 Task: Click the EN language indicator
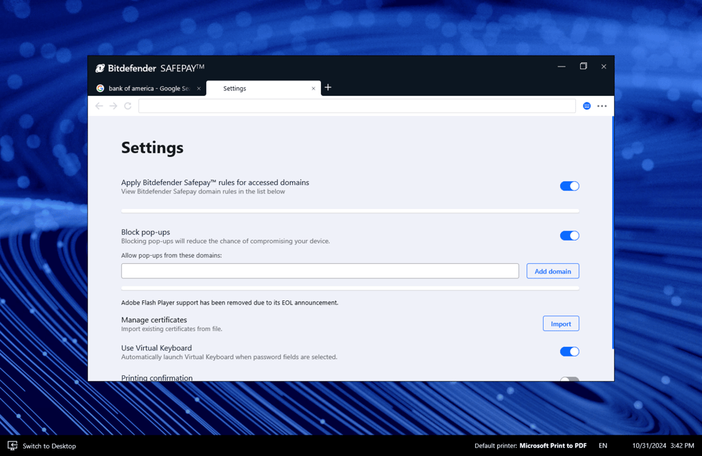click(x=603, y=446)
